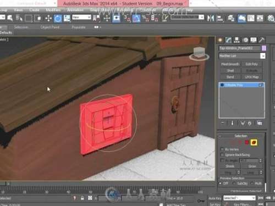Click the MeshSmooth modifier button
The image size is (275, 206).
(x=230, y=64)
